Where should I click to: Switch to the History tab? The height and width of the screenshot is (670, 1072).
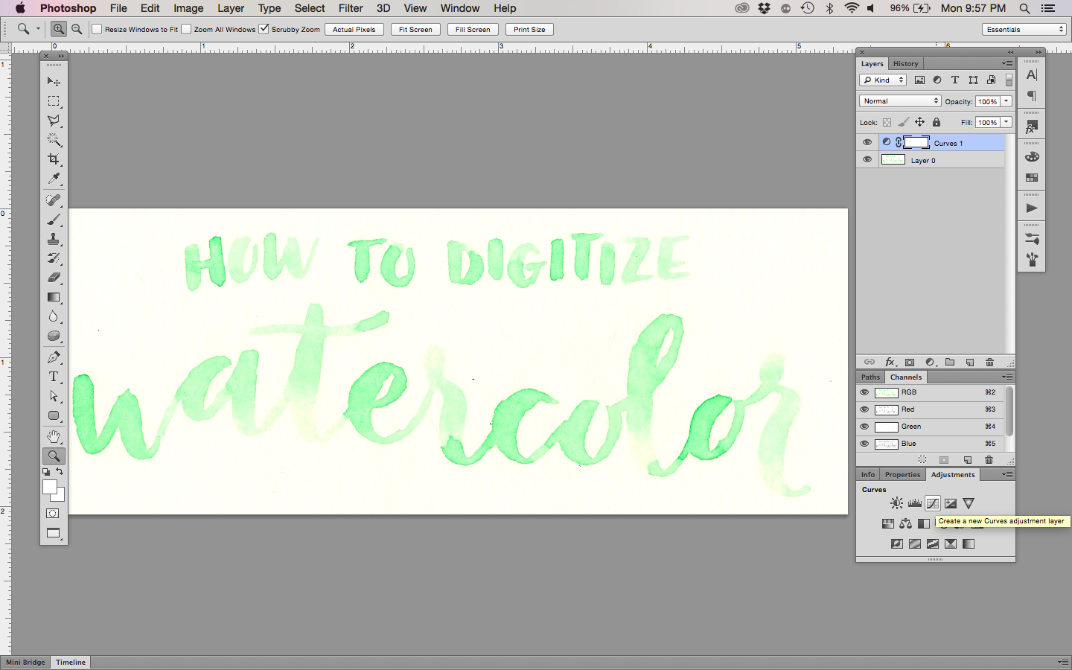tap(906, 63)
